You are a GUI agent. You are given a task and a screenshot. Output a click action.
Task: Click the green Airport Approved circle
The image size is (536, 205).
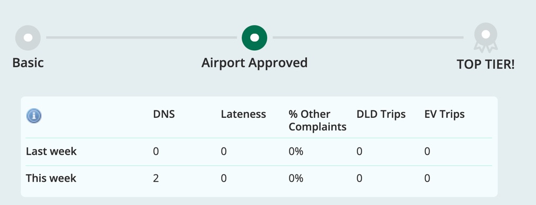(x=254, y=38)
